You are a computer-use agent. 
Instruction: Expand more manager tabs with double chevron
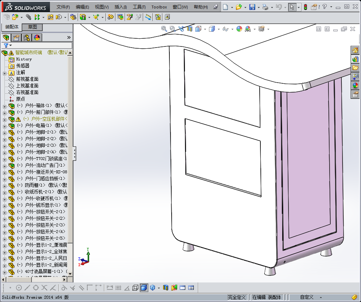click(68, 37)
